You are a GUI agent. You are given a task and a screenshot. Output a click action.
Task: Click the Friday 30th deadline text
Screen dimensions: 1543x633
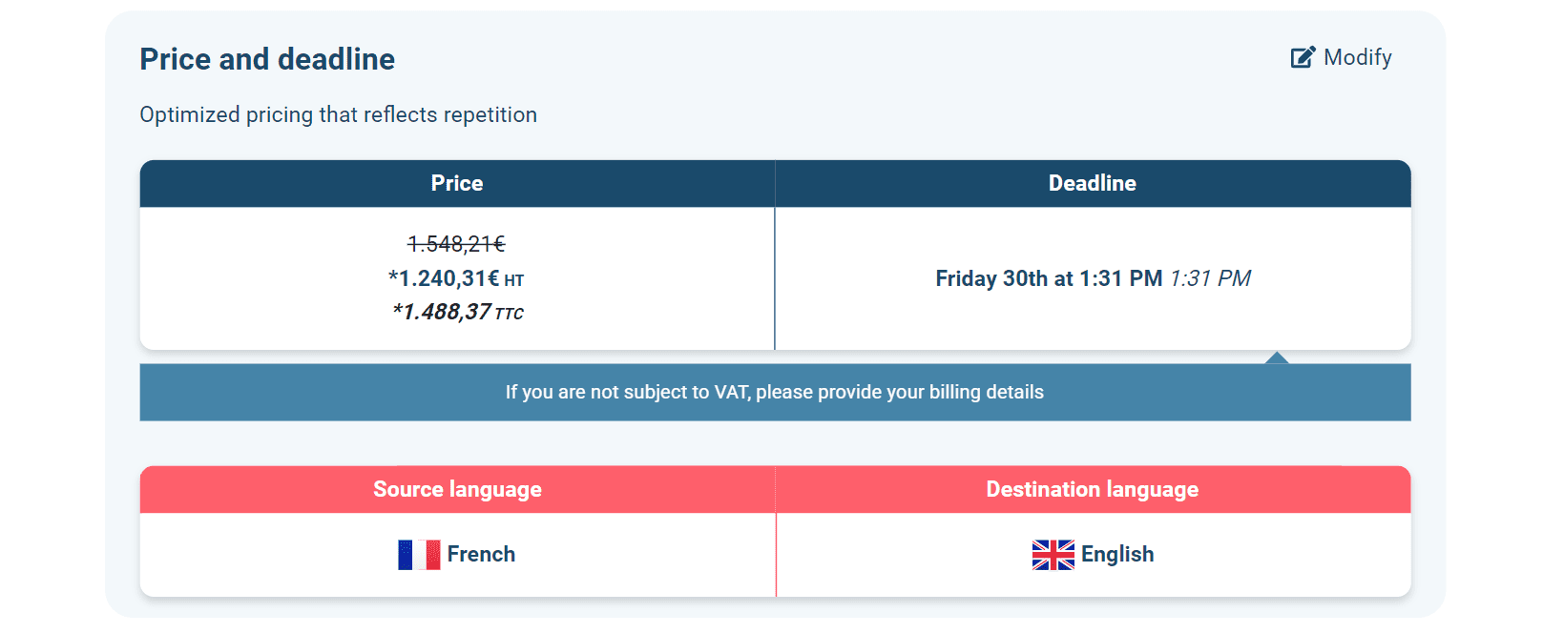coord(1050,278)
